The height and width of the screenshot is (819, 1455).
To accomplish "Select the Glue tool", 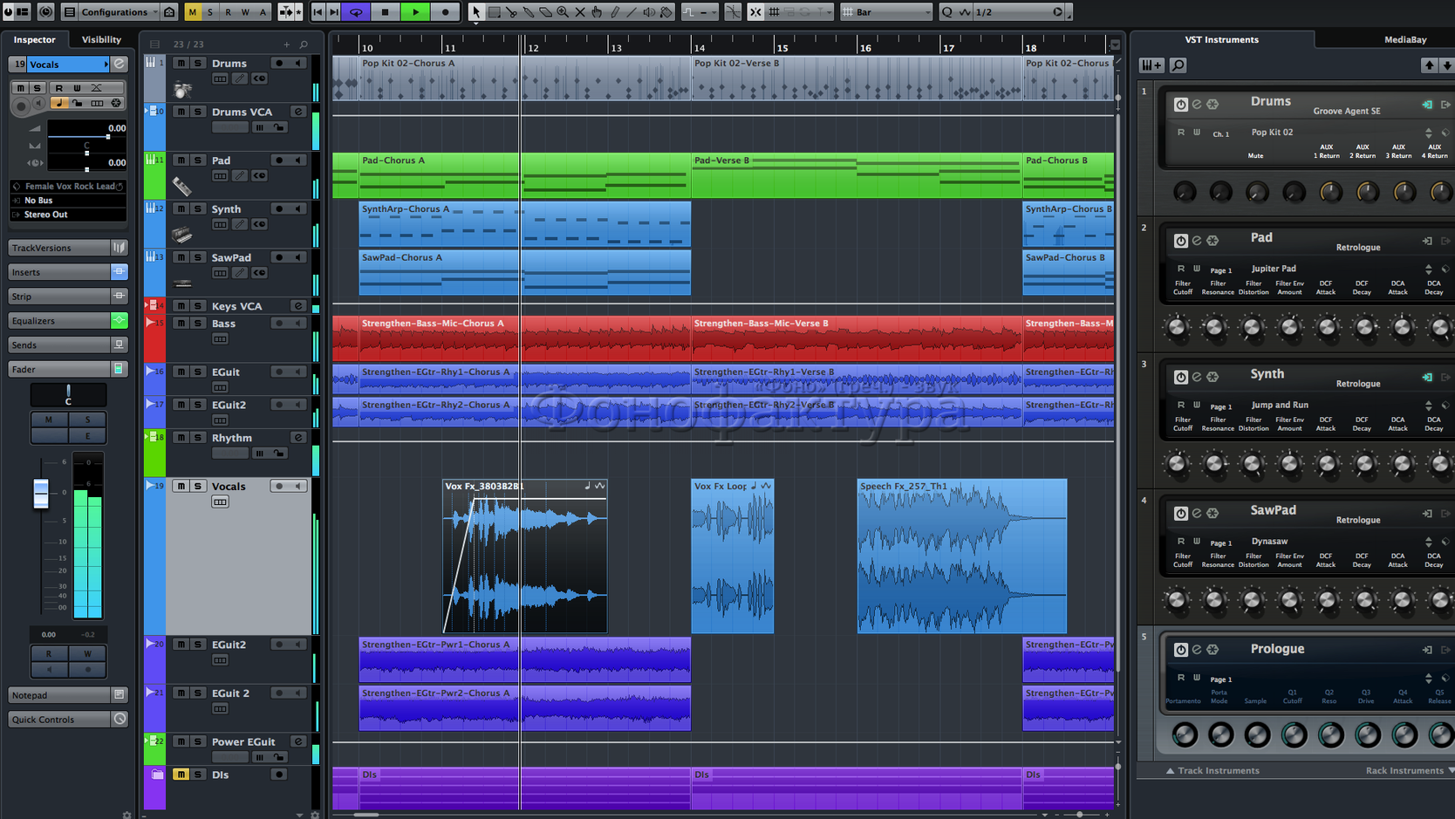I will (x=528, y=12).
